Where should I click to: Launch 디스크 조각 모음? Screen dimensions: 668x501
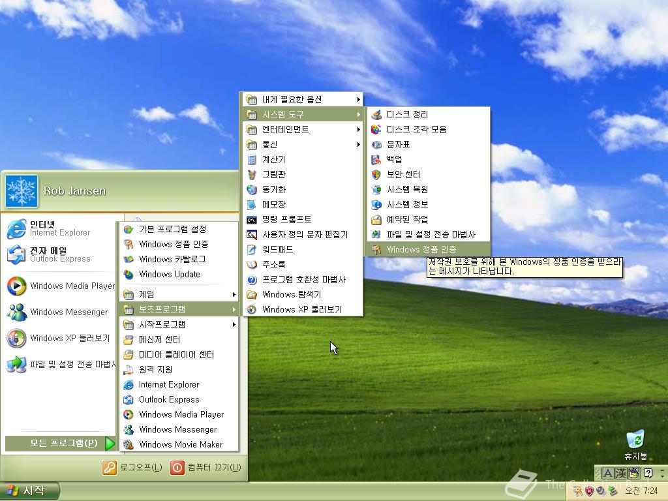coord(428,129)
